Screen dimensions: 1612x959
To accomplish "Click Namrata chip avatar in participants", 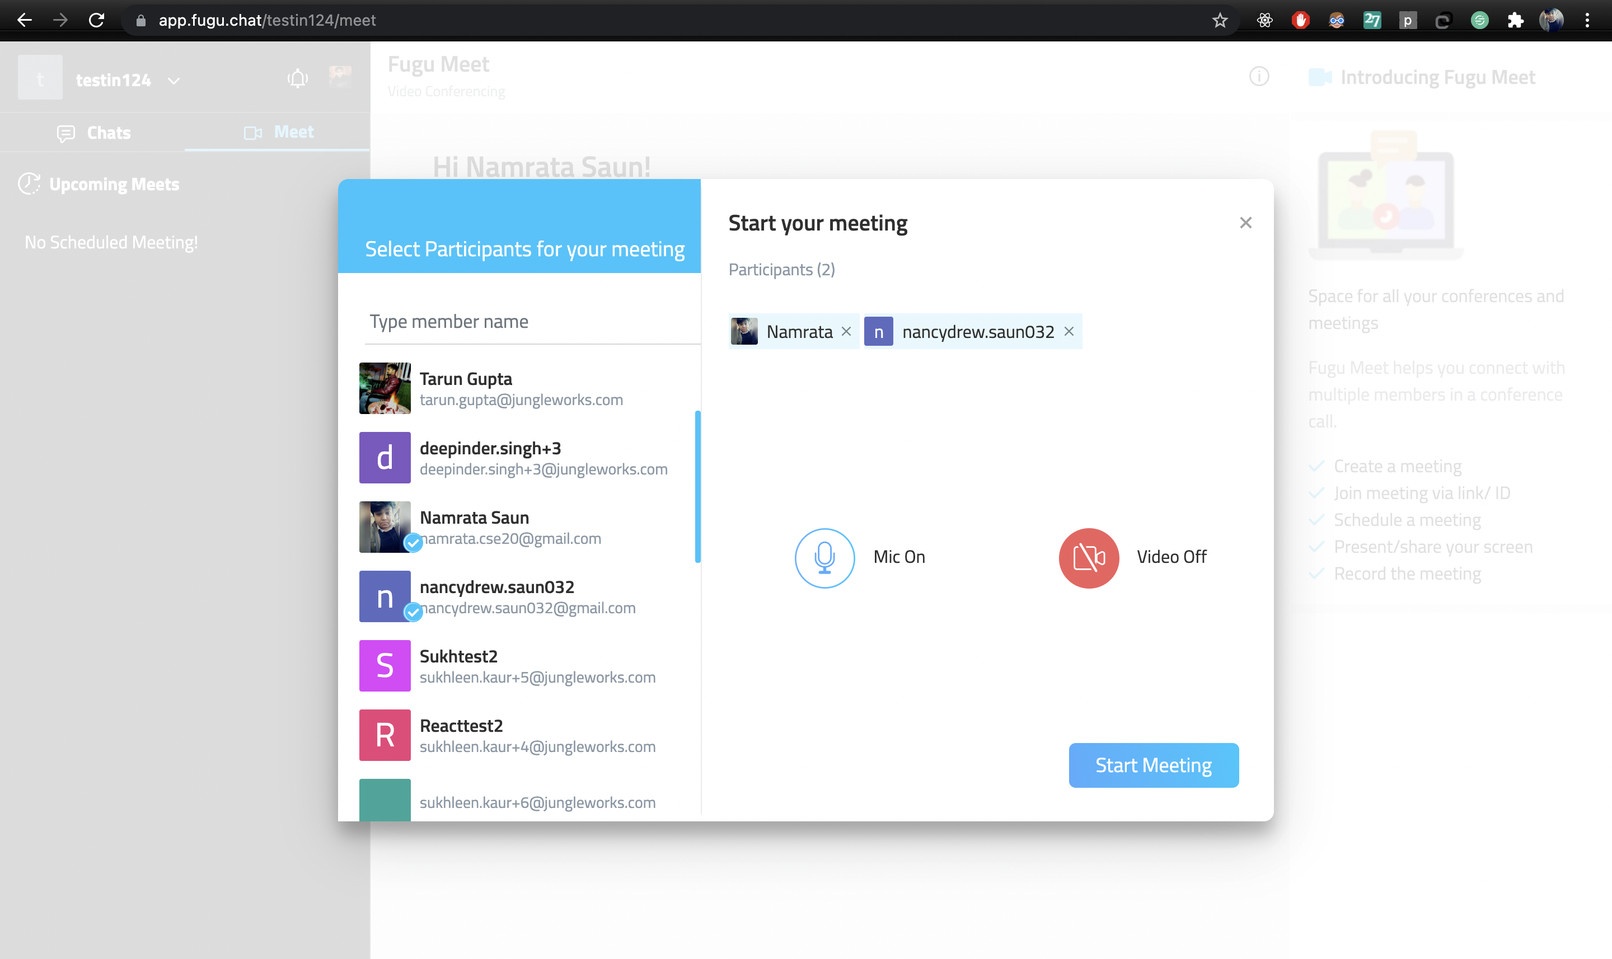I will (744, 332).
